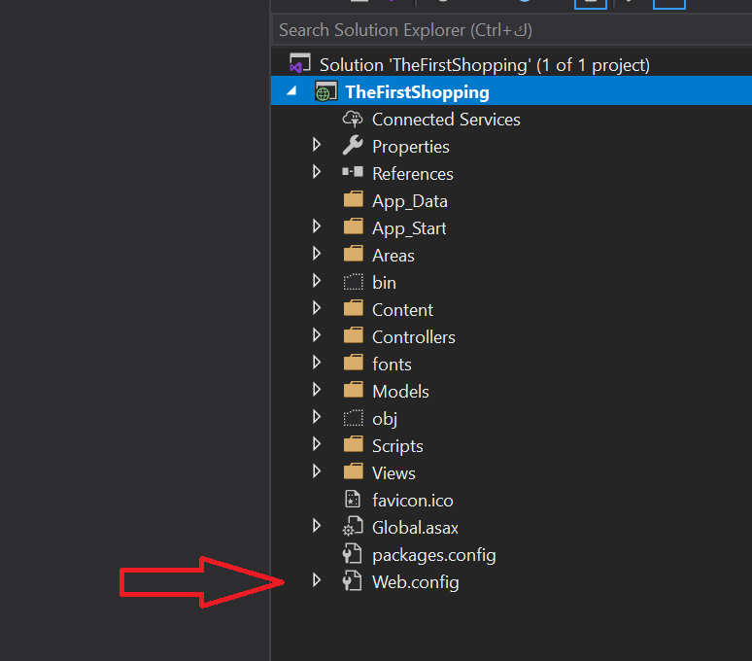Expand the Controllers folder
This screenshot has width=752, height=661.
(x=317, y=335)
